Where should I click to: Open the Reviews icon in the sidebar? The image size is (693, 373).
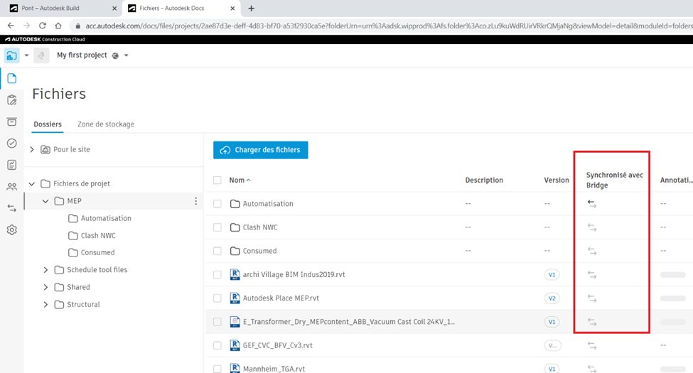coord(12,100)
